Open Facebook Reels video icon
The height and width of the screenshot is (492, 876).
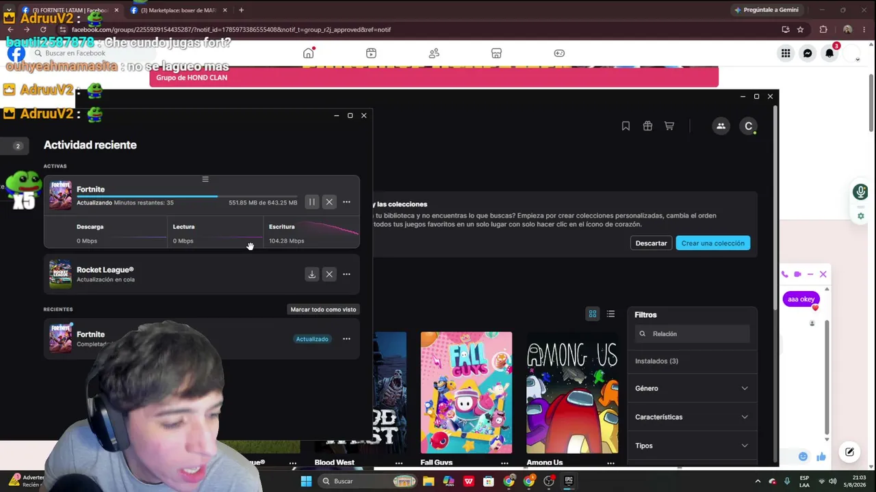371,53
